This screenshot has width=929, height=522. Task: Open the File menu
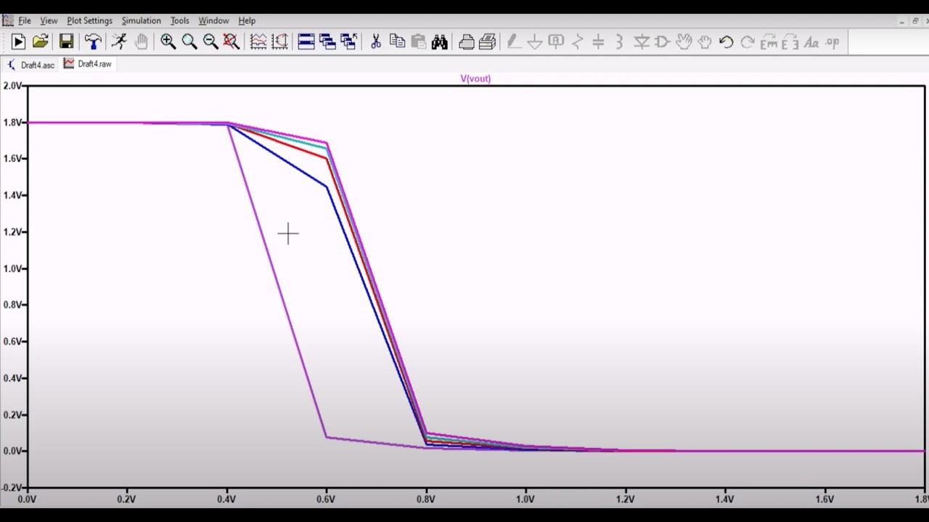pyautogui.click(x=25, y=20)
